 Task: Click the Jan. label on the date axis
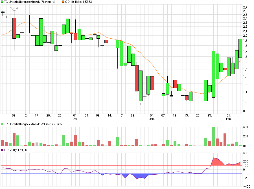click(152, 118)
